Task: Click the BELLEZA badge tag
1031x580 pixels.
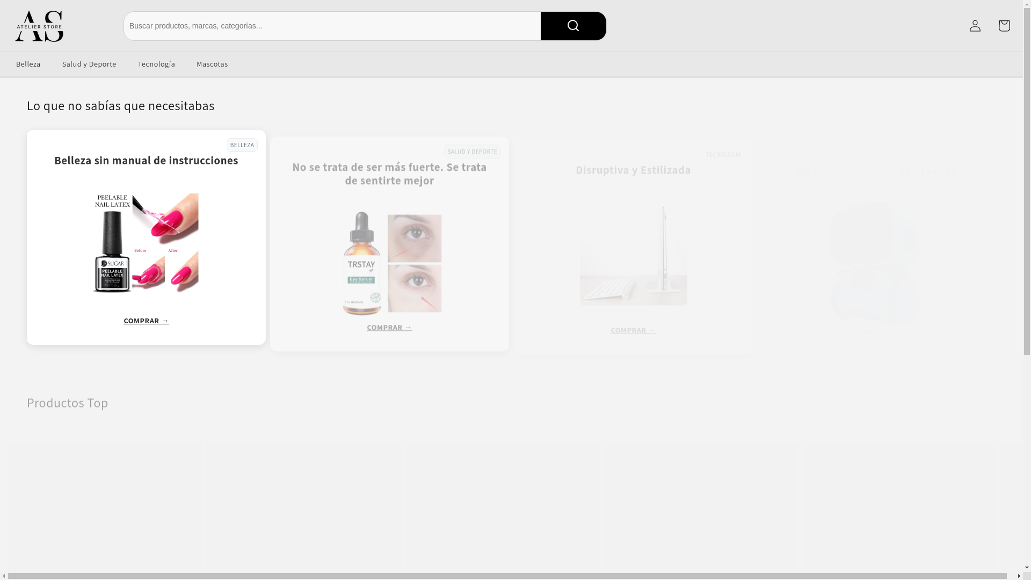Action: [x=242, y=145]
